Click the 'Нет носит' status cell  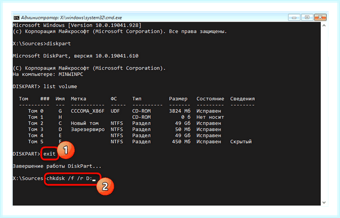pyautogui.click(x=210, y=117)
